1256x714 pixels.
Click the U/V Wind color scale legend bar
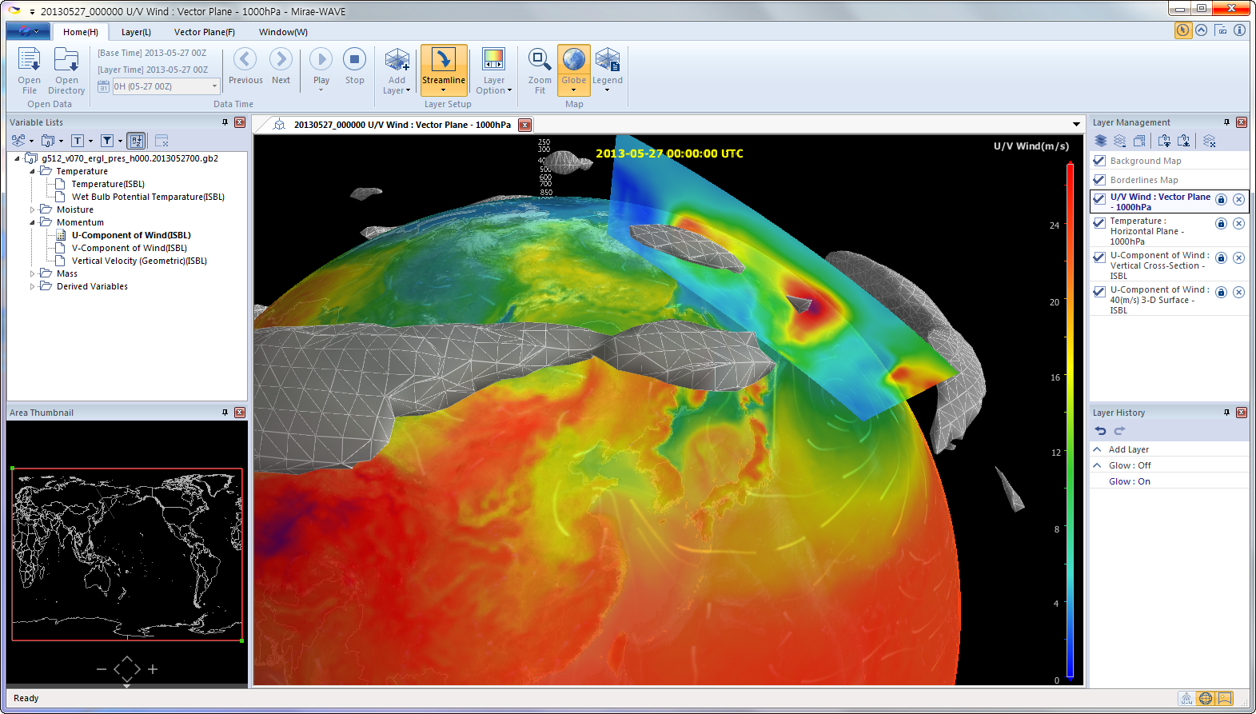pyautogui.click(x=1070, y=421)
